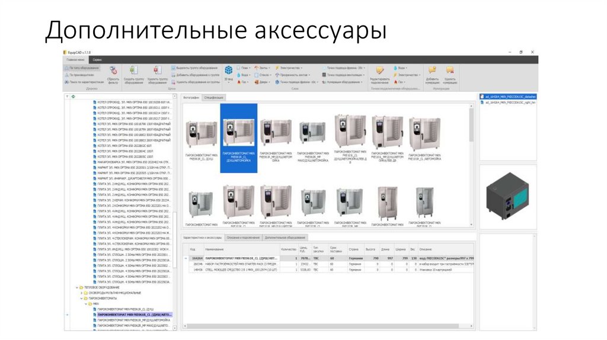Click the Наименование column header
This screenshot has width=607, height=340.
242,249
